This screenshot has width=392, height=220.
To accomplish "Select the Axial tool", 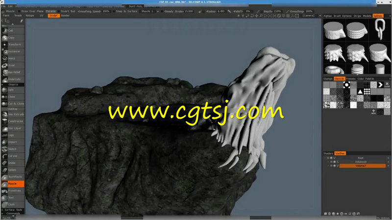I will click(13, 66).
